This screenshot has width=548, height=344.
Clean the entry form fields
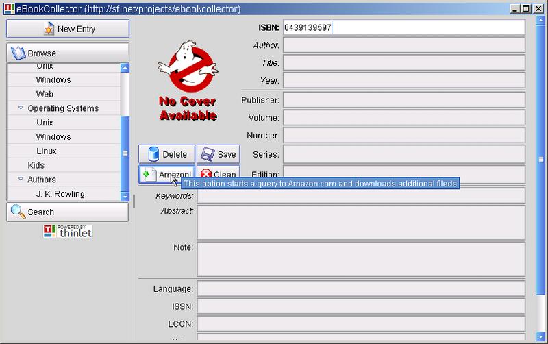tap(219, 173)
